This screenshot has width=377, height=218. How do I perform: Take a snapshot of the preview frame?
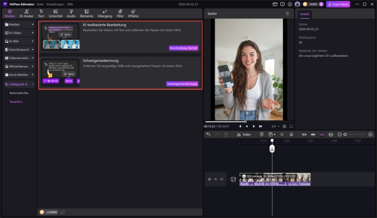(285, 126)
